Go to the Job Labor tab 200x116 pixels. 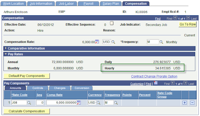[x=66, y=4]
